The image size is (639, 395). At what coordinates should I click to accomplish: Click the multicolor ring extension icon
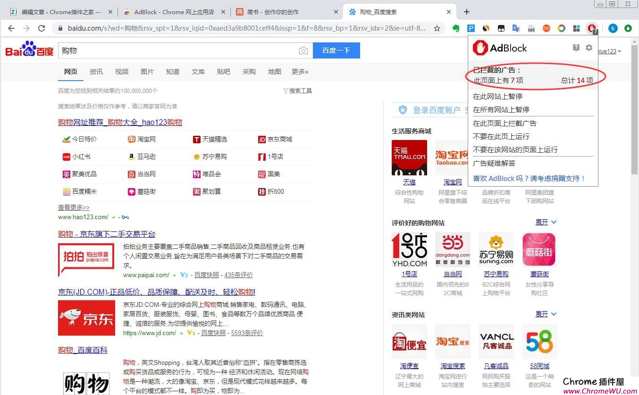[561, 28]
